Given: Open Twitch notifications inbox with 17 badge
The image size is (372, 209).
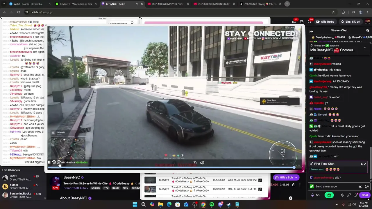Looking at the screenshot, I should [294, 22].
